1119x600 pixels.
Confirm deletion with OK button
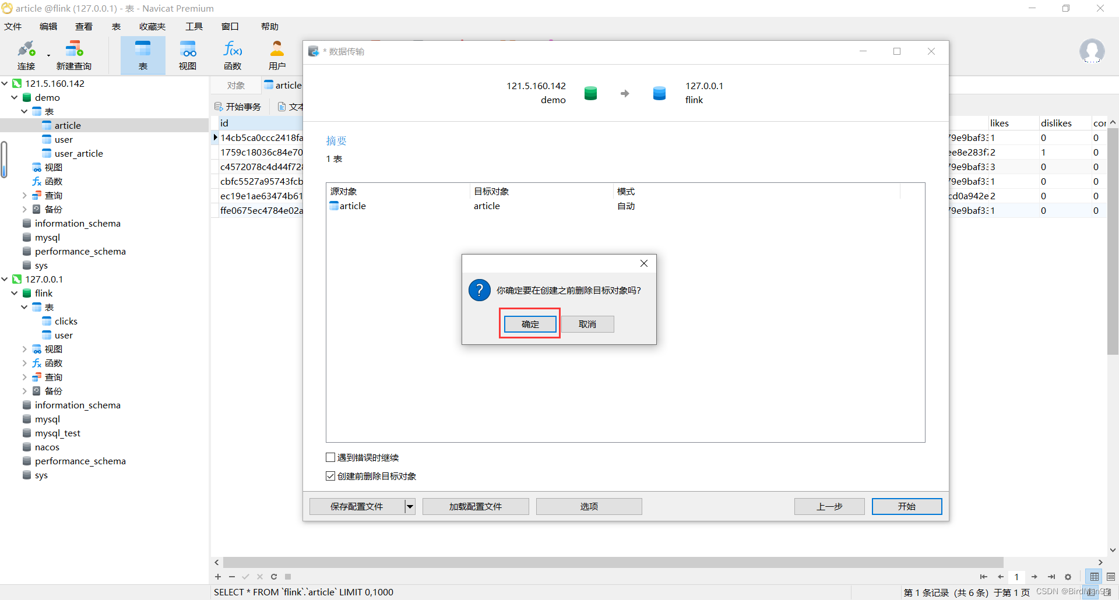pyautogui.click(x=530, y=324)
